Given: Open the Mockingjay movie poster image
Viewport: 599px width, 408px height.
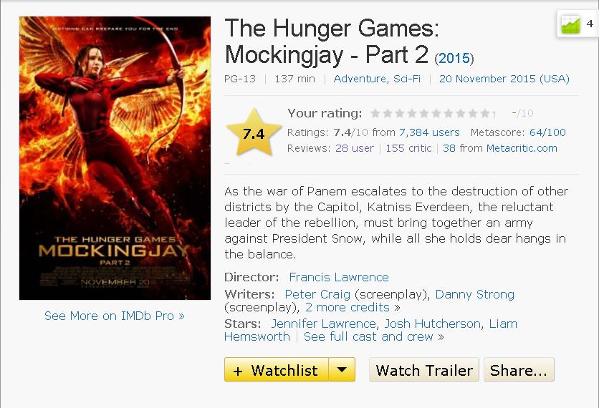Looking at the screenshot, I should pyautogui.click(x=115, y=158).
